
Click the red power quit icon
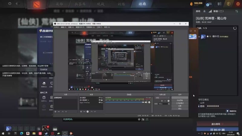(238, 4)
